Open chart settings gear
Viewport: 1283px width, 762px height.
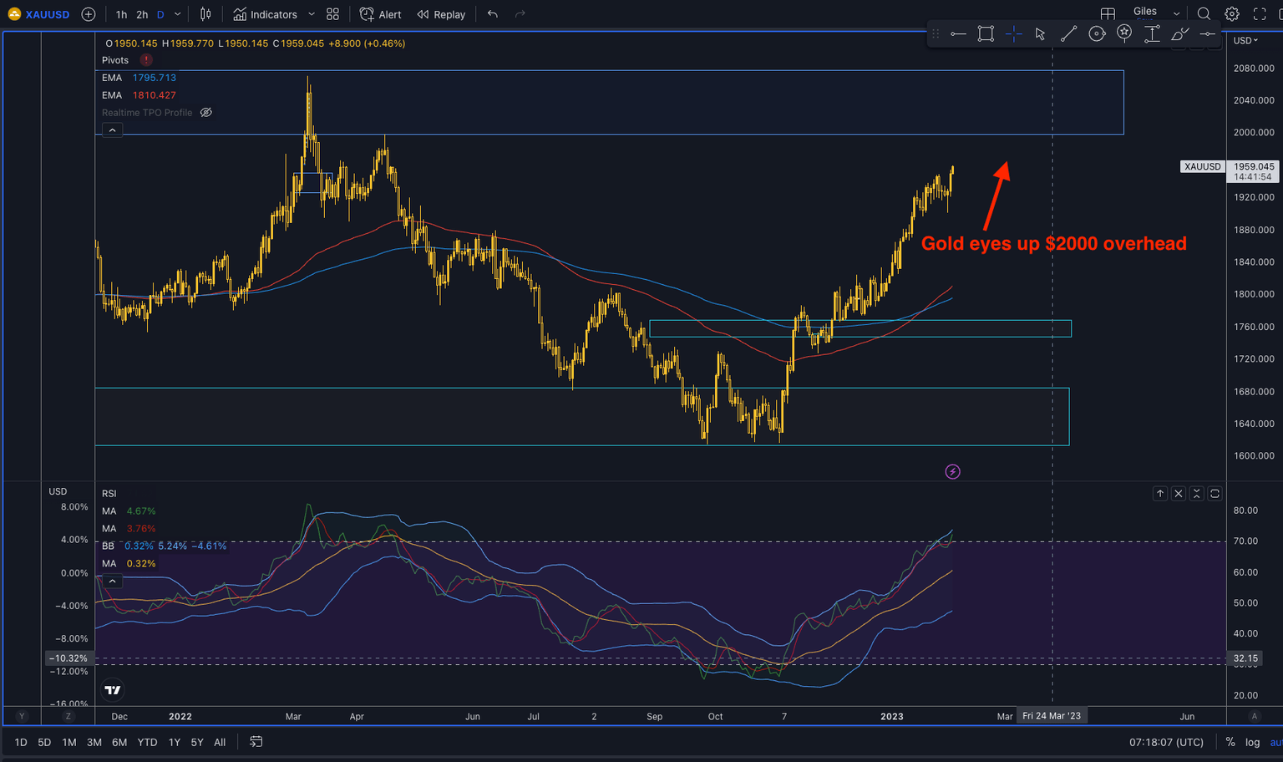point(1232,14)
